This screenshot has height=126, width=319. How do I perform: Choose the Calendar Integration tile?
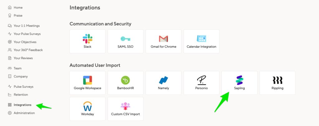202,41
